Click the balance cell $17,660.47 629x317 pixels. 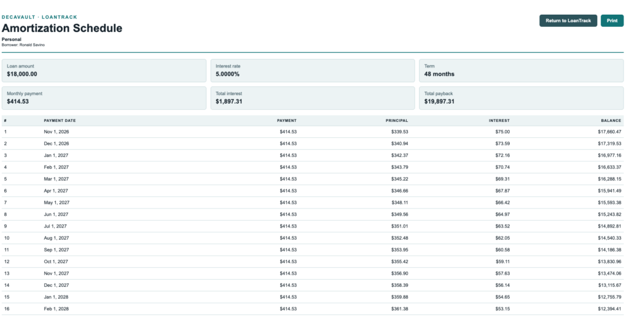coord(609,132)
